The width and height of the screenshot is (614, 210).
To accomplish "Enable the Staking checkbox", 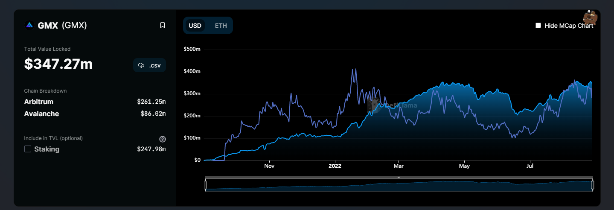I will point(28,149).
